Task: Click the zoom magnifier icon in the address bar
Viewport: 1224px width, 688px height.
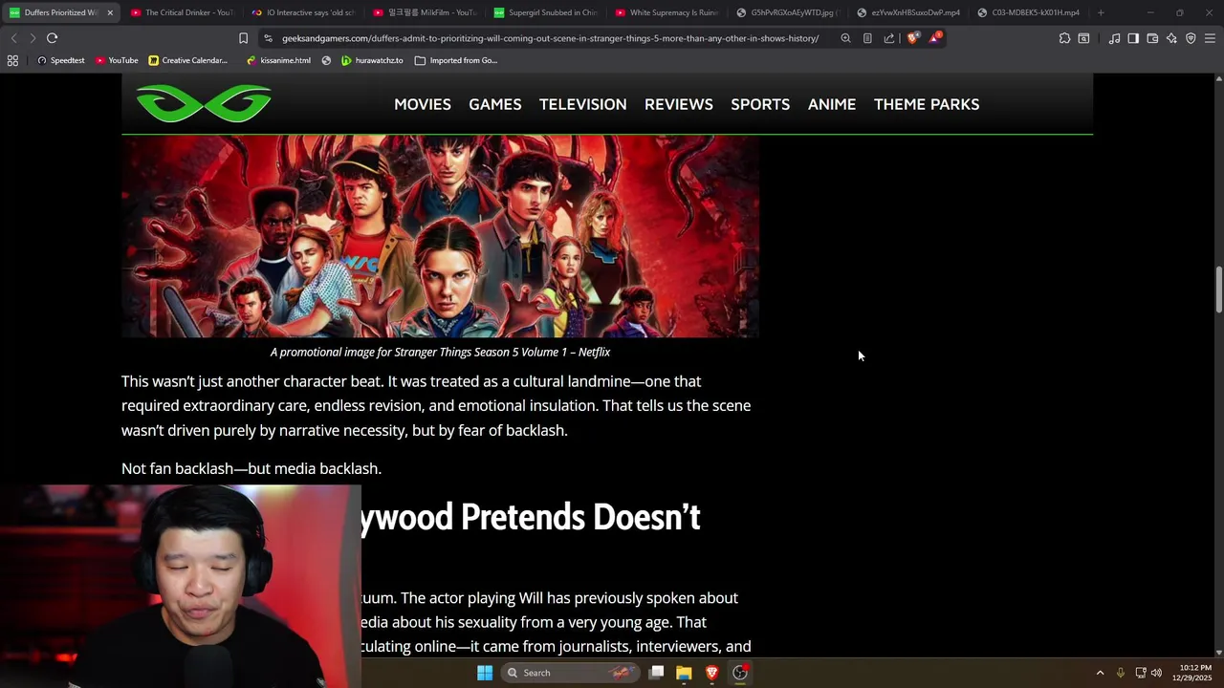Action: (845, 38)
